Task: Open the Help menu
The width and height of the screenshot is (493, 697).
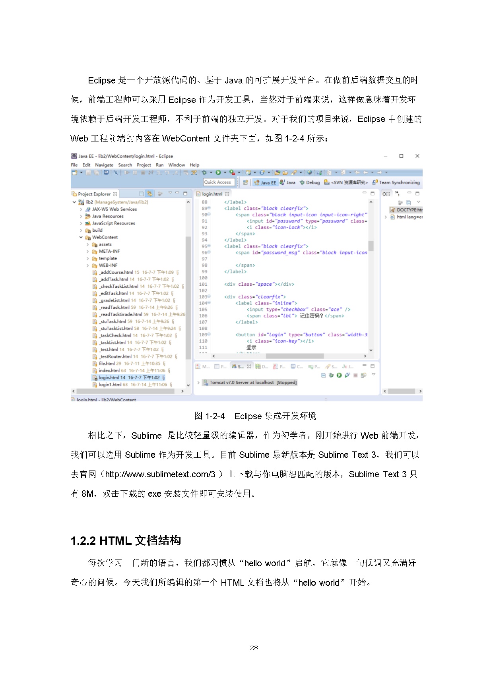Action: click(194, 165)
